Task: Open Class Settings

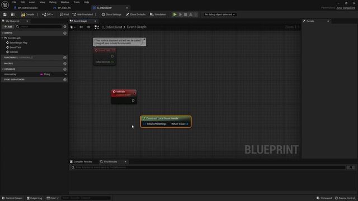Action: (x=111, y=15)
